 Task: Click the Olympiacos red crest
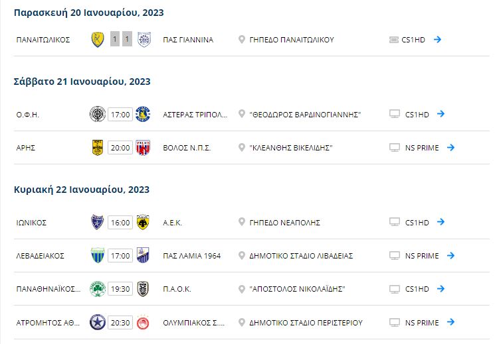pyautogui.click(x=142, y=323)
